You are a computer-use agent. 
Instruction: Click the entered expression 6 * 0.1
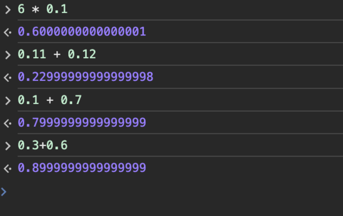(x=42, y=9)
